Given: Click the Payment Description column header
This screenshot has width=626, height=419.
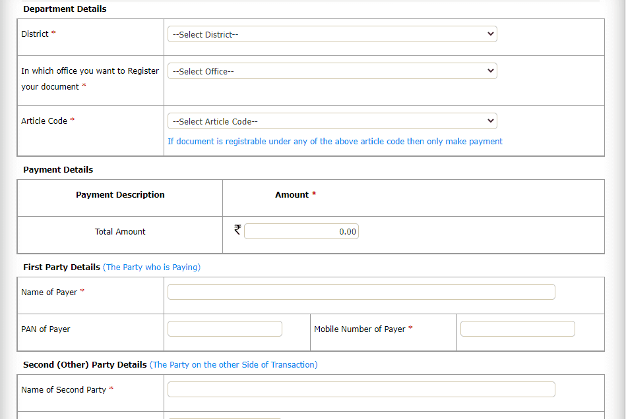Looking at the screenshot, I should tap(120, 195).
